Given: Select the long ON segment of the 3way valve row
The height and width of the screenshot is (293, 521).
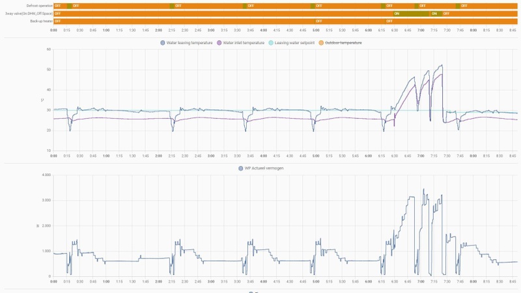Looking at the screenshot, I should [412, 14].
